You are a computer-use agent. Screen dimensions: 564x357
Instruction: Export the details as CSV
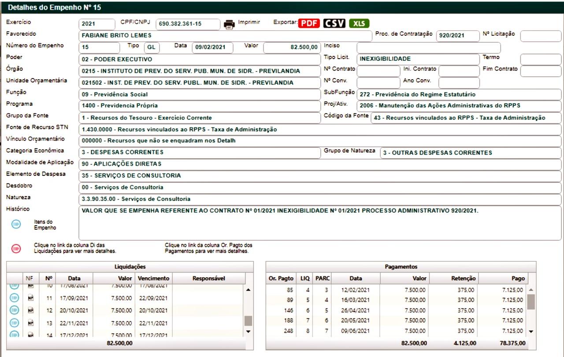tap(334, 23)
